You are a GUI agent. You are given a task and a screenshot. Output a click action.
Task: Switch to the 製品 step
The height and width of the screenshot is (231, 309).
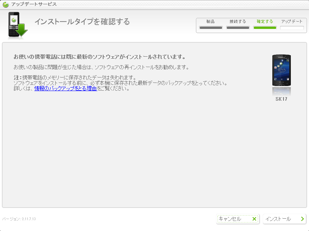pos(210,22)
